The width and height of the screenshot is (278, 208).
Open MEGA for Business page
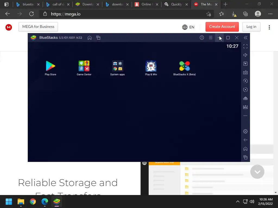pyautogui.click(x=38, y=27)
